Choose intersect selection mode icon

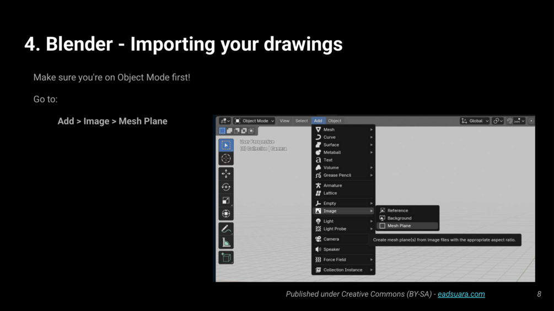point(251,131)
